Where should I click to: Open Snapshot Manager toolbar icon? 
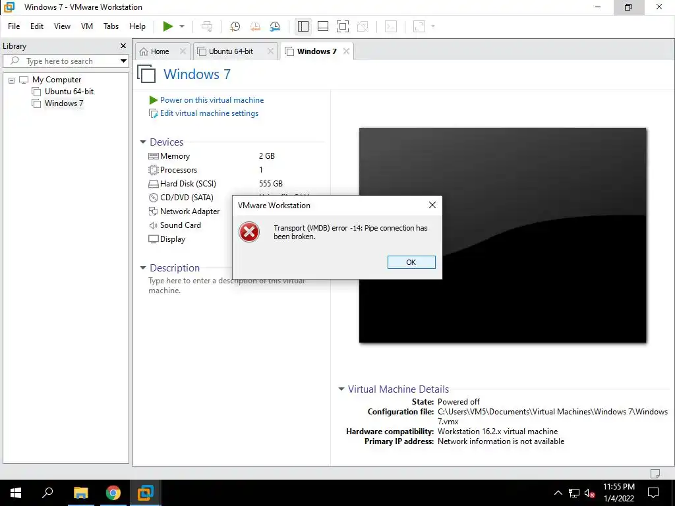point(275,26)
